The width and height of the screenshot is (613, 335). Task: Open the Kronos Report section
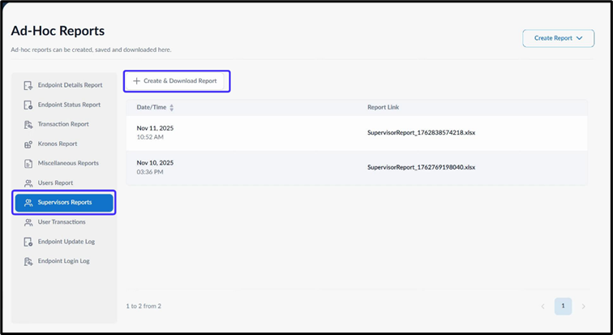click(x=64, y=144)
